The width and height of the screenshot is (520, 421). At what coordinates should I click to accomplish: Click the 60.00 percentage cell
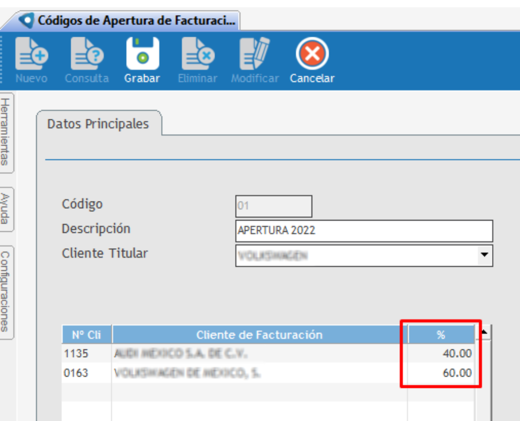click(x=441, y=372)
